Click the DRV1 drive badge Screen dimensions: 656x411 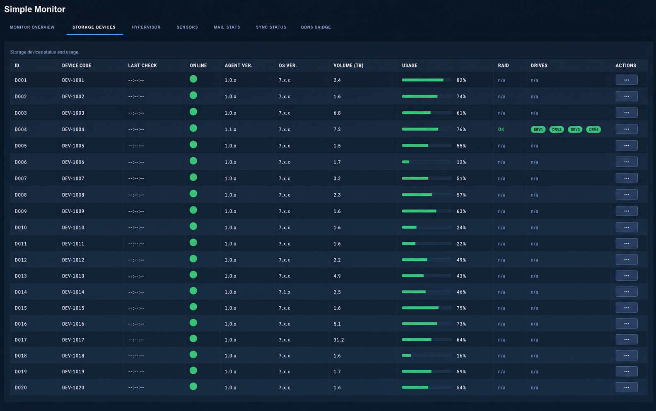point(538,130)
